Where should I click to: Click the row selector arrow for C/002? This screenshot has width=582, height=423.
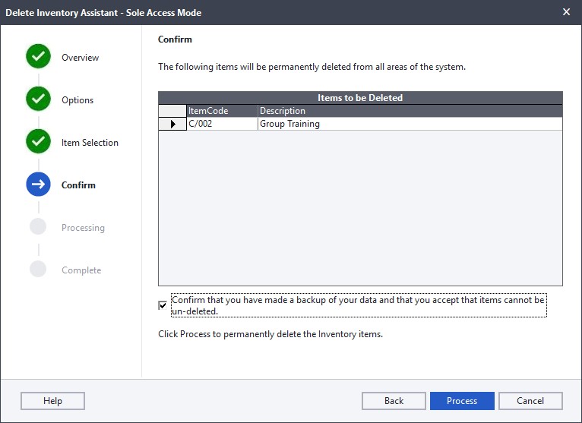point(172,124)
